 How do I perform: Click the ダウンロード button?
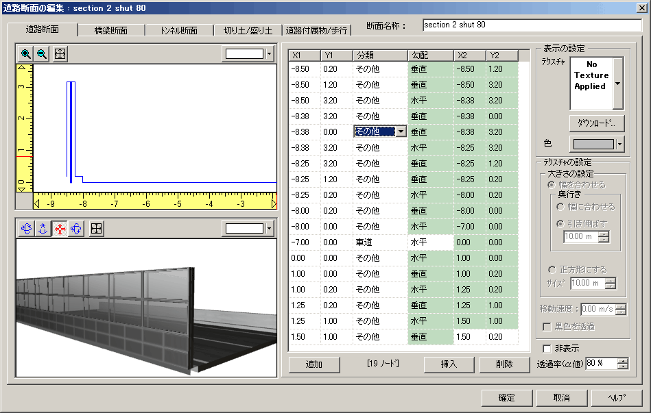point(597,123)
